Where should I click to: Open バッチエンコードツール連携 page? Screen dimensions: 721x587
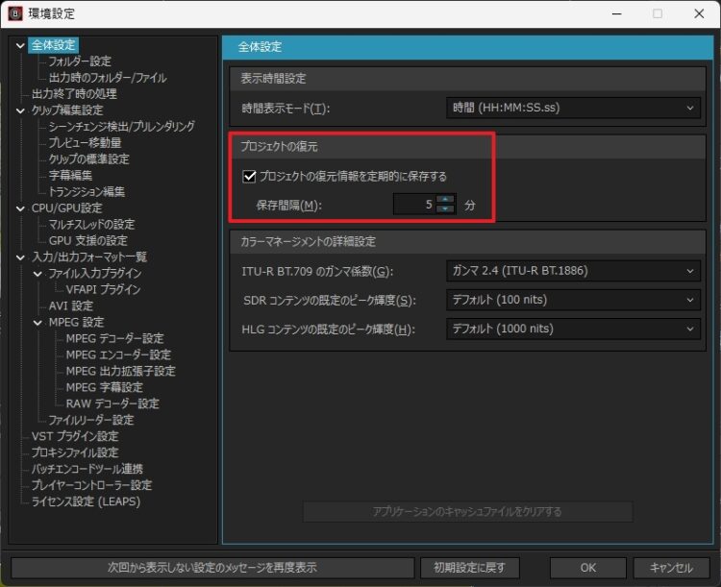[87, 470]
